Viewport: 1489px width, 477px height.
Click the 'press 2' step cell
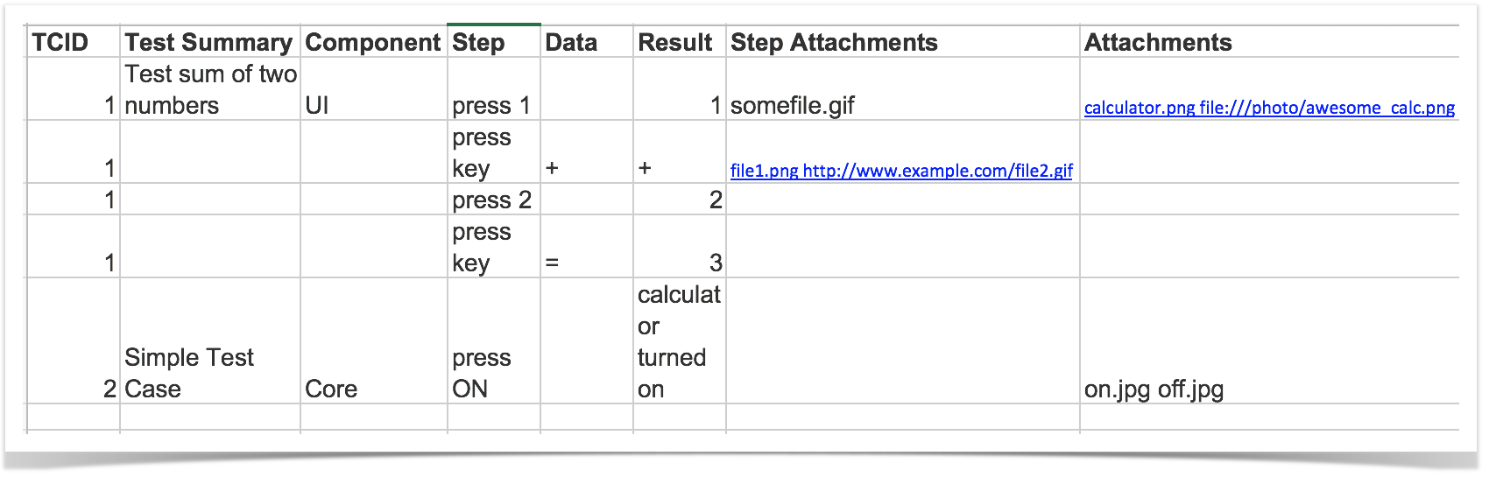(494, 200)
